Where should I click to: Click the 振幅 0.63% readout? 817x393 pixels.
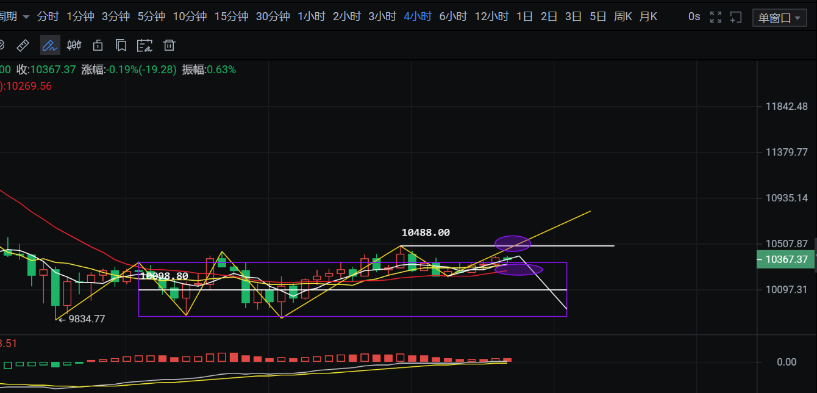(x=209, y=70)
